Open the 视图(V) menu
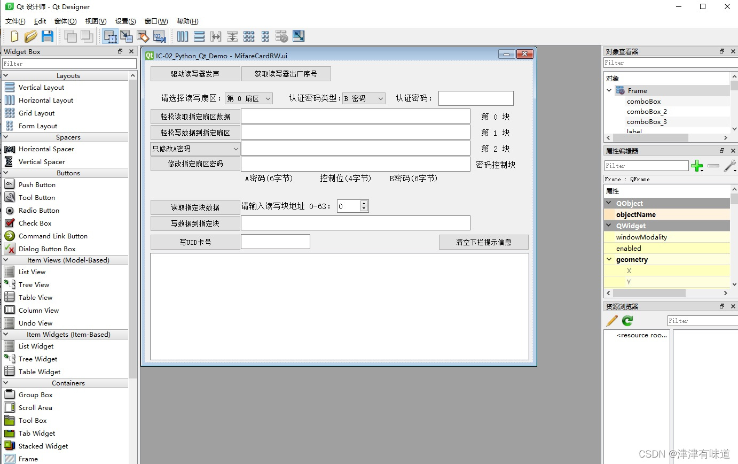 coord(96,21)
